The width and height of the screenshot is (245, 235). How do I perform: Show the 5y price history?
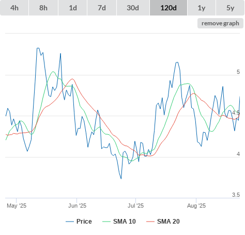point(231,8)
